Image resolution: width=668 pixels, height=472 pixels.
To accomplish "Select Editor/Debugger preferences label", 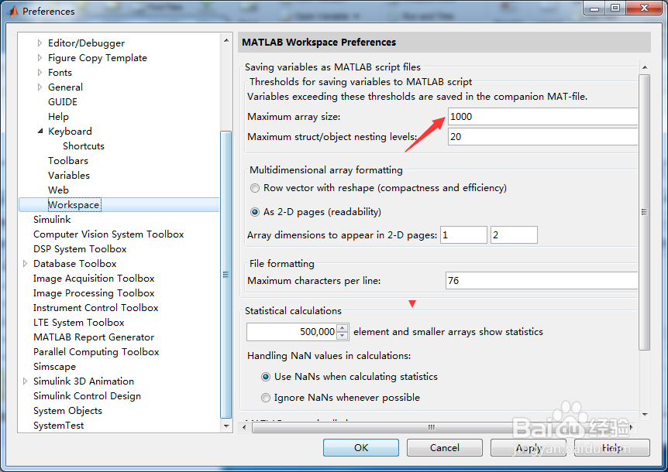I will coord(87,43).
